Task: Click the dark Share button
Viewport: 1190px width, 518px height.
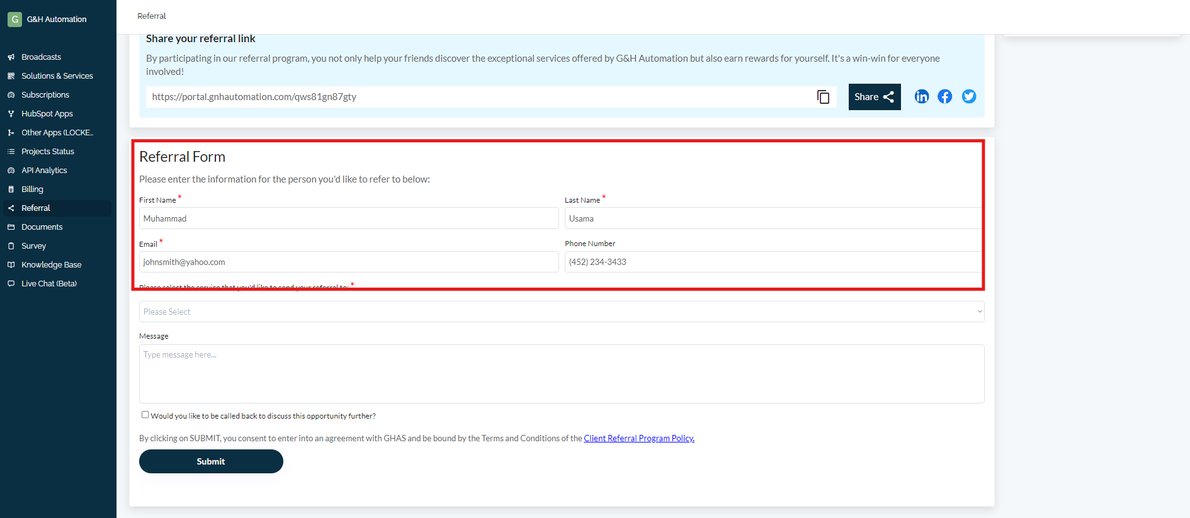Action: (x=874, y=97)
